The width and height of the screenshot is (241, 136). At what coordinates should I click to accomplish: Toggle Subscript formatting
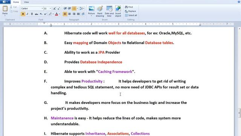[x=41, y=14]
